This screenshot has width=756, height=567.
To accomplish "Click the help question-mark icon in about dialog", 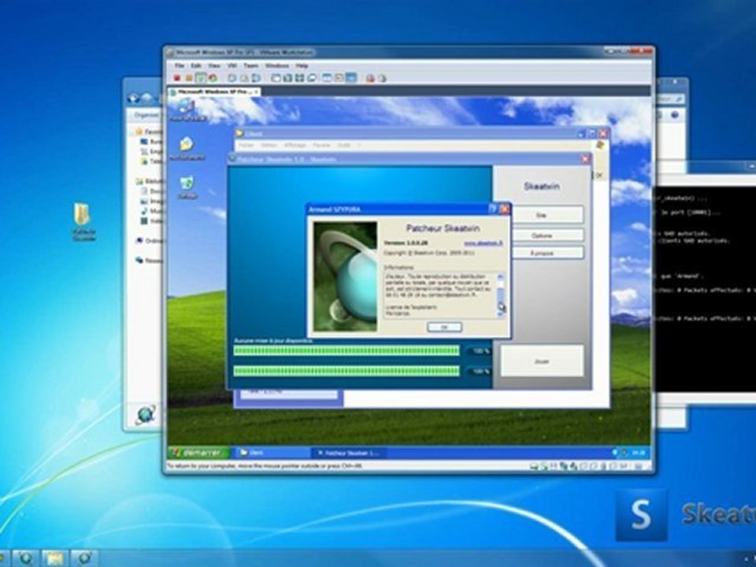I will click(492, 209).
